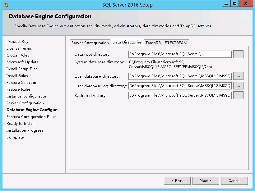This screenshot has width=255, height=191.
Task: Cancel the SQL Server setup
Action: [x=234, y=181]
